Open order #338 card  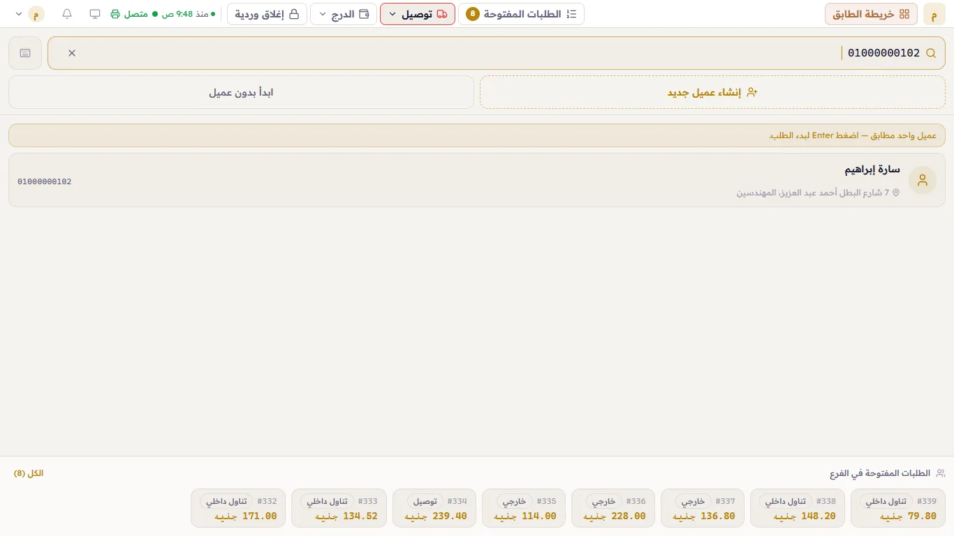[x=798, y=508]
